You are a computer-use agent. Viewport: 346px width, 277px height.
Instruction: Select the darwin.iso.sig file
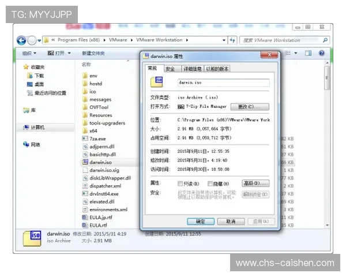click(100, 170)
